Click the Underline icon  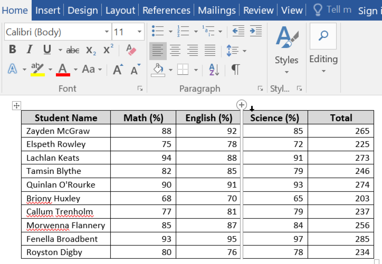click(x=45, y=49)
